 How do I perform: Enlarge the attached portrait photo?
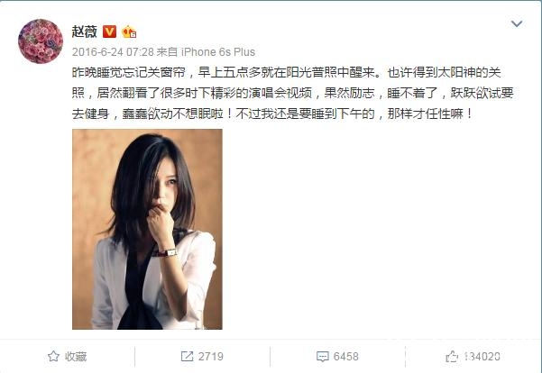click(147, 230)
